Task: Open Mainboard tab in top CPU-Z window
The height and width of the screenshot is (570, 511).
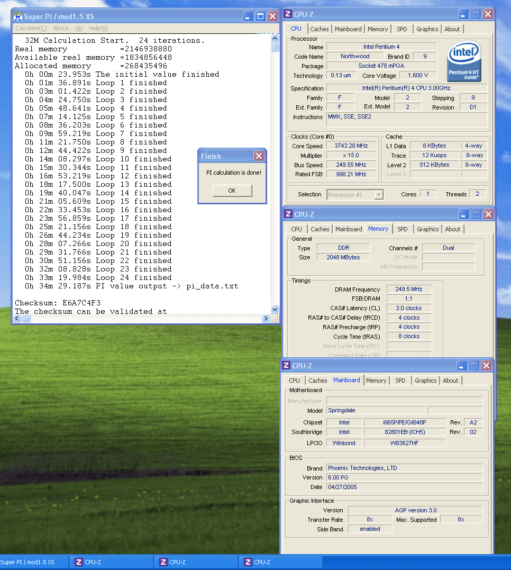Action: 348,29
